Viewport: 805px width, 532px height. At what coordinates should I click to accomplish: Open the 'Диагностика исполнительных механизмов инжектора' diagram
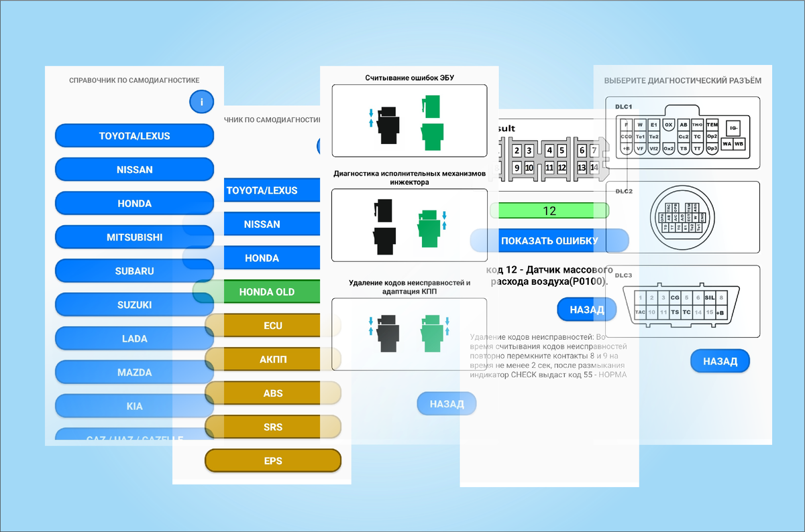(x=409, y=225)
